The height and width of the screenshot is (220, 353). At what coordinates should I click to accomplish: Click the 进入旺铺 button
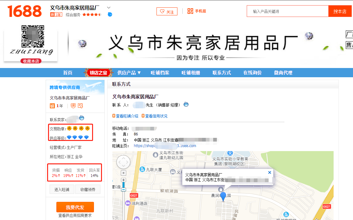click(x=62, y=190)
